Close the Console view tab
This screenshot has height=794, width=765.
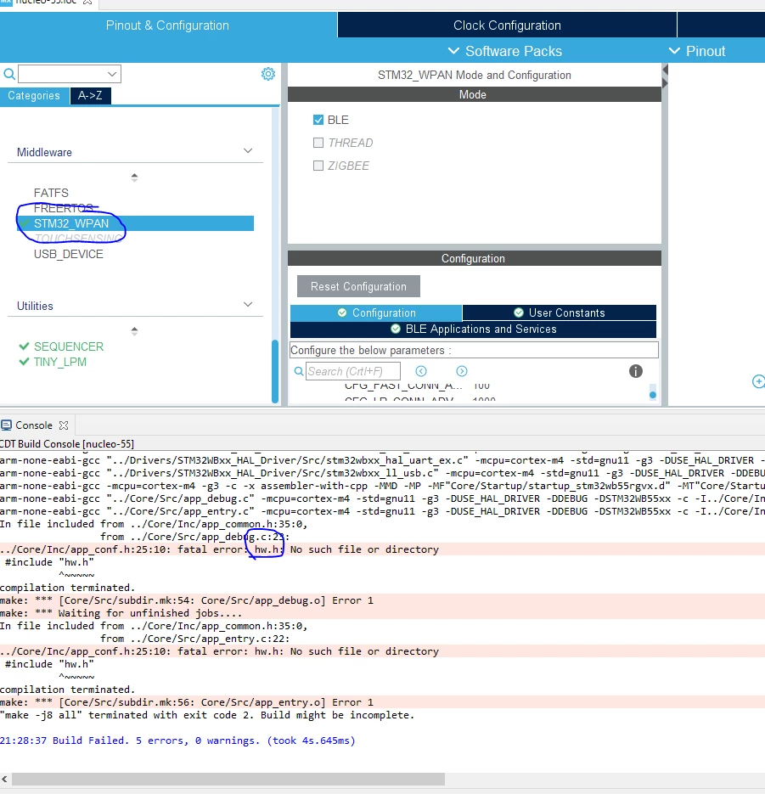point(64,425)
